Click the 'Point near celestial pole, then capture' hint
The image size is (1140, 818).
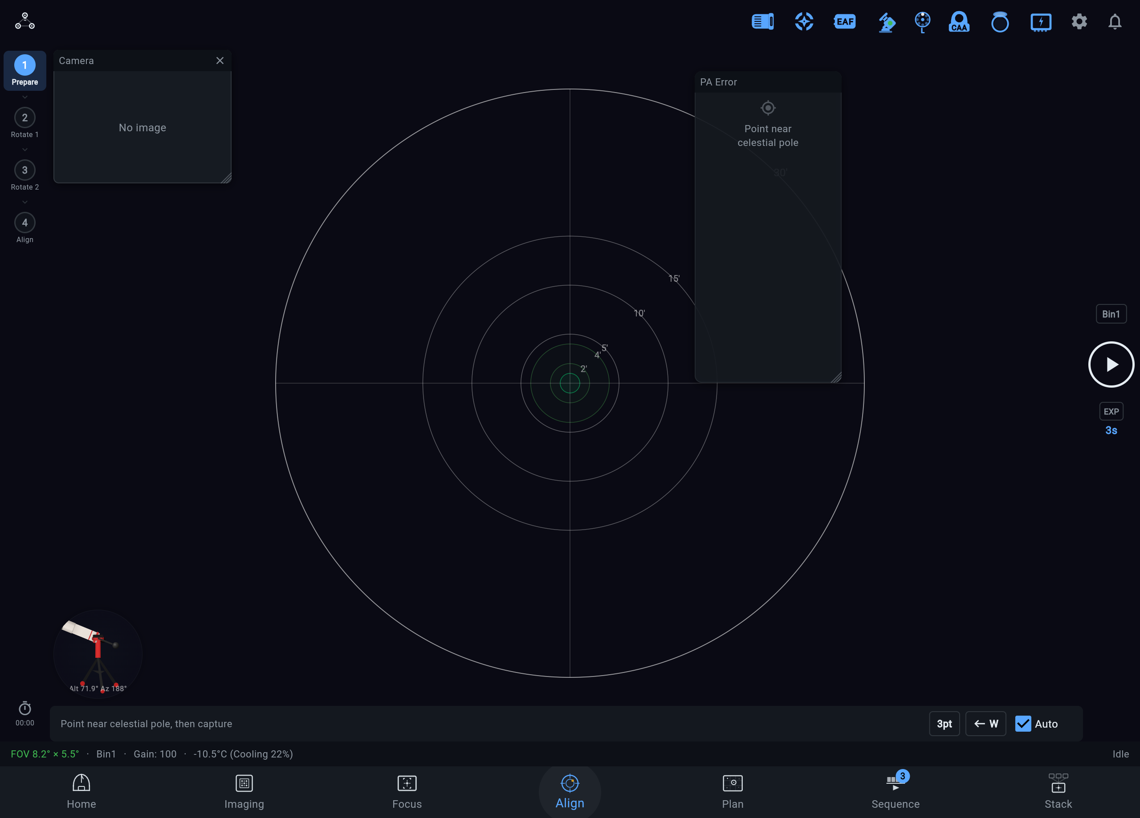click(146, 724)
